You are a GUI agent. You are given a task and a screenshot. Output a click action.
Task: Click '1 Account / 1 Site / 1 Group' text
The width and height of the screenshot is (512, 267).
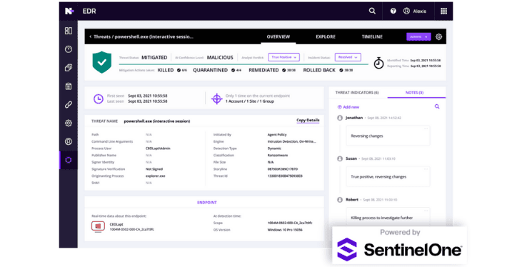tap(250, 101)
